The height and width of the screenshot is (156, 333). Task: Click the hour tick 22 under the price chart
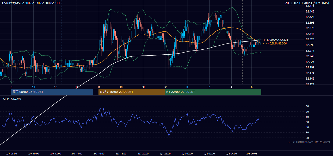coord(165,87)
